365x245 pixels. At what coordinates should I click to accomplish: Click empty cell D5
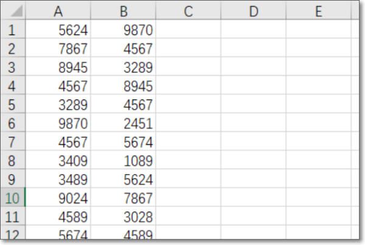(253, 105)
